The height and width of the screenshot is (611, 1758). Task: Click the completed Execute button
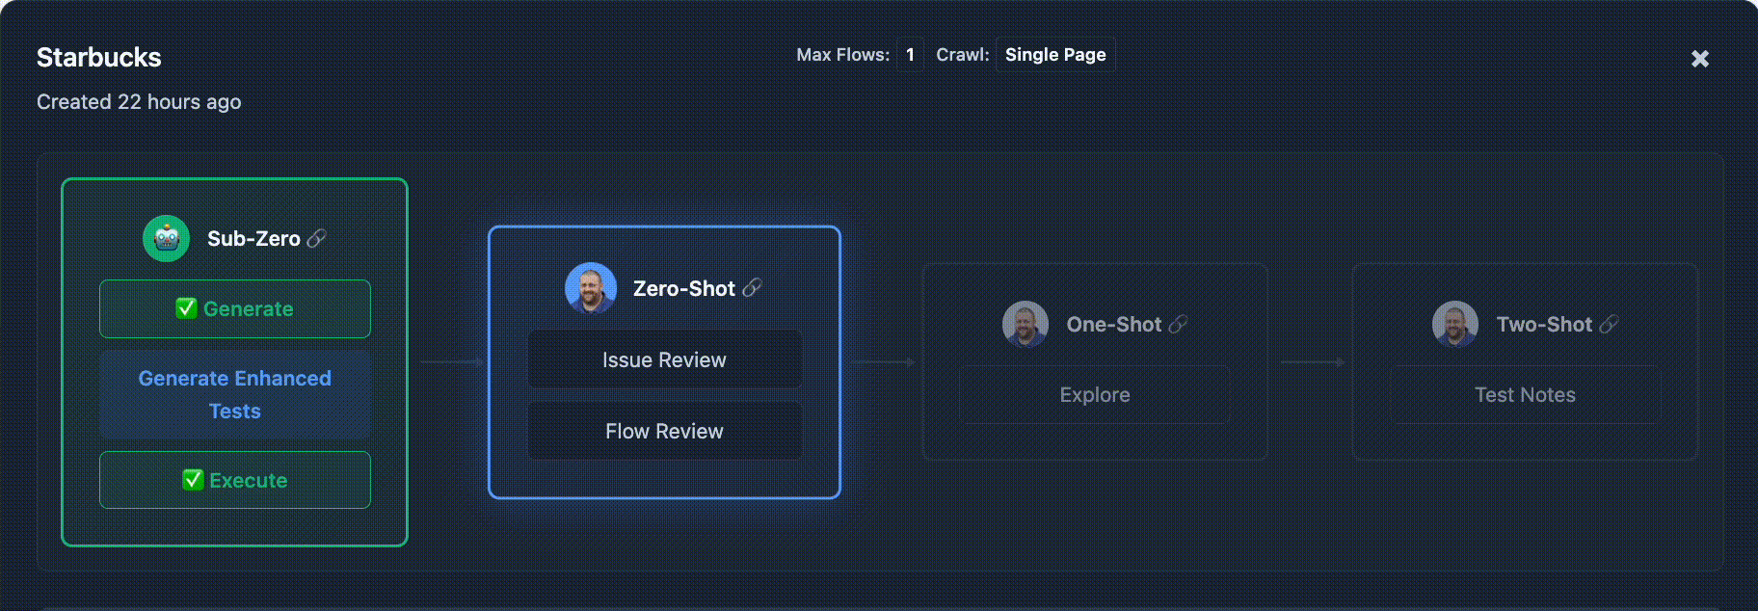pyautogui.click(x=235, y=480)
